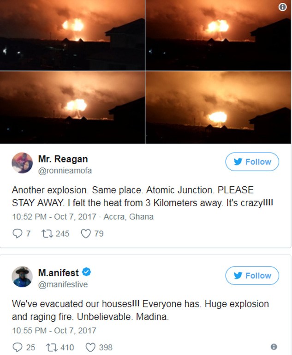Click M.anifest's verified badge

pos(86,272)
